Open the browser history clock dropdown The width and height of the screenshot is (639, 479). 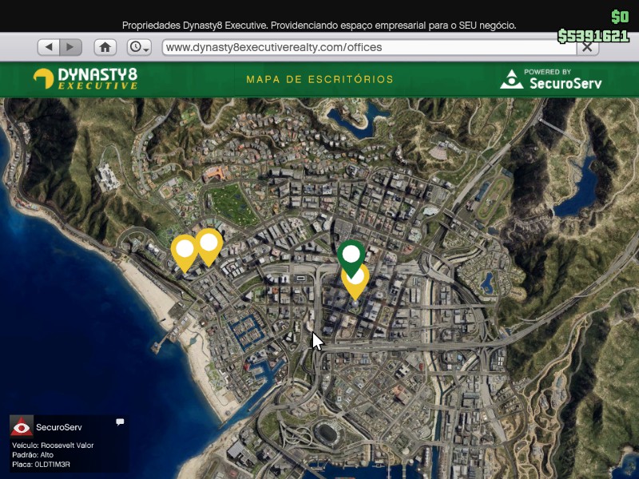click(139, 47)
